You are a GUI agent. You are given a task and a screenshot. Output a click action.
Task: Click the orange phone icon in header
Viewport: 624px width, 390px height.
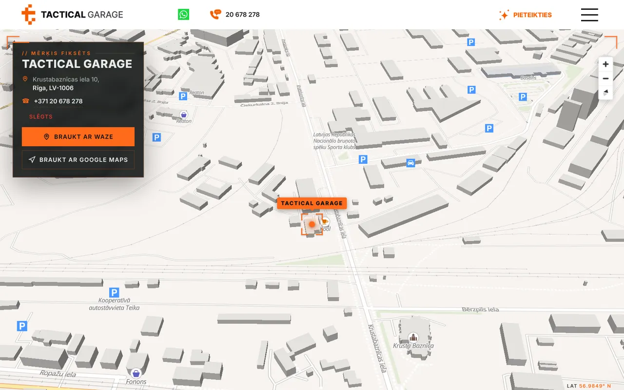pyautogui.click(x=215, y=15)
